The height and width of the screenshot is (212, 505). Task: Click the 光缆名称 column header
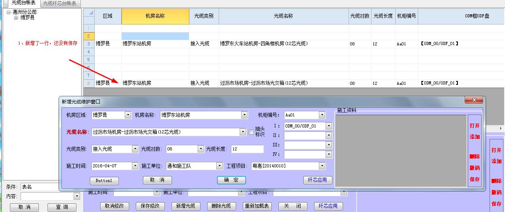(x=283, y=16)
